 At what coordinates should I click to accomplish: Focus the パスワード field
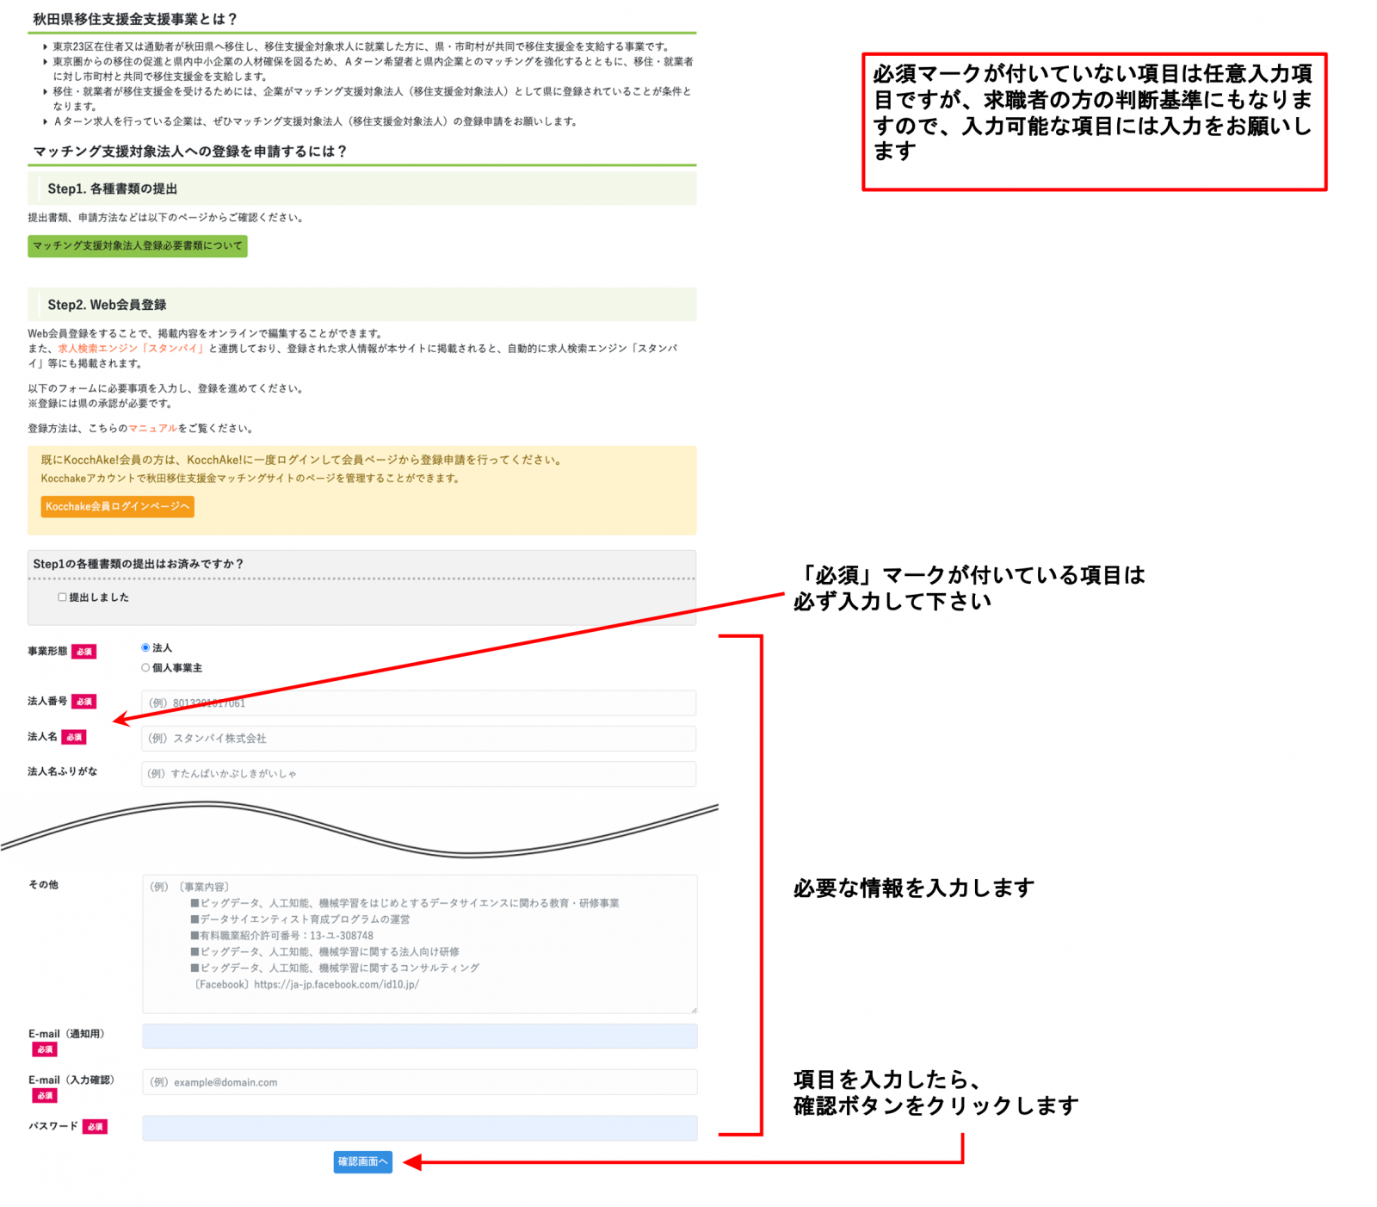tap(420, 1128)
